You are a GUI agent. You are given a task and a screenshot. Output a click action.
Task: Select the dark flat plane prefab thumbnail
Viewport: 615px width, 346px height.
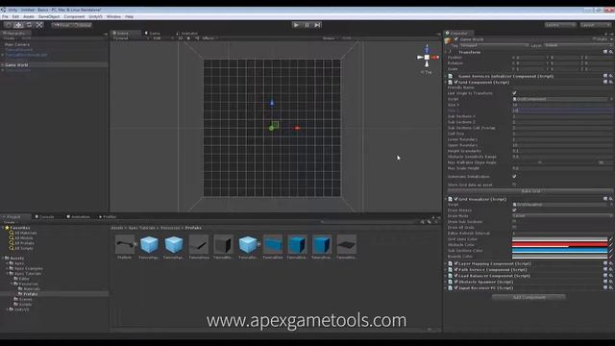click(x=346, y=244)
